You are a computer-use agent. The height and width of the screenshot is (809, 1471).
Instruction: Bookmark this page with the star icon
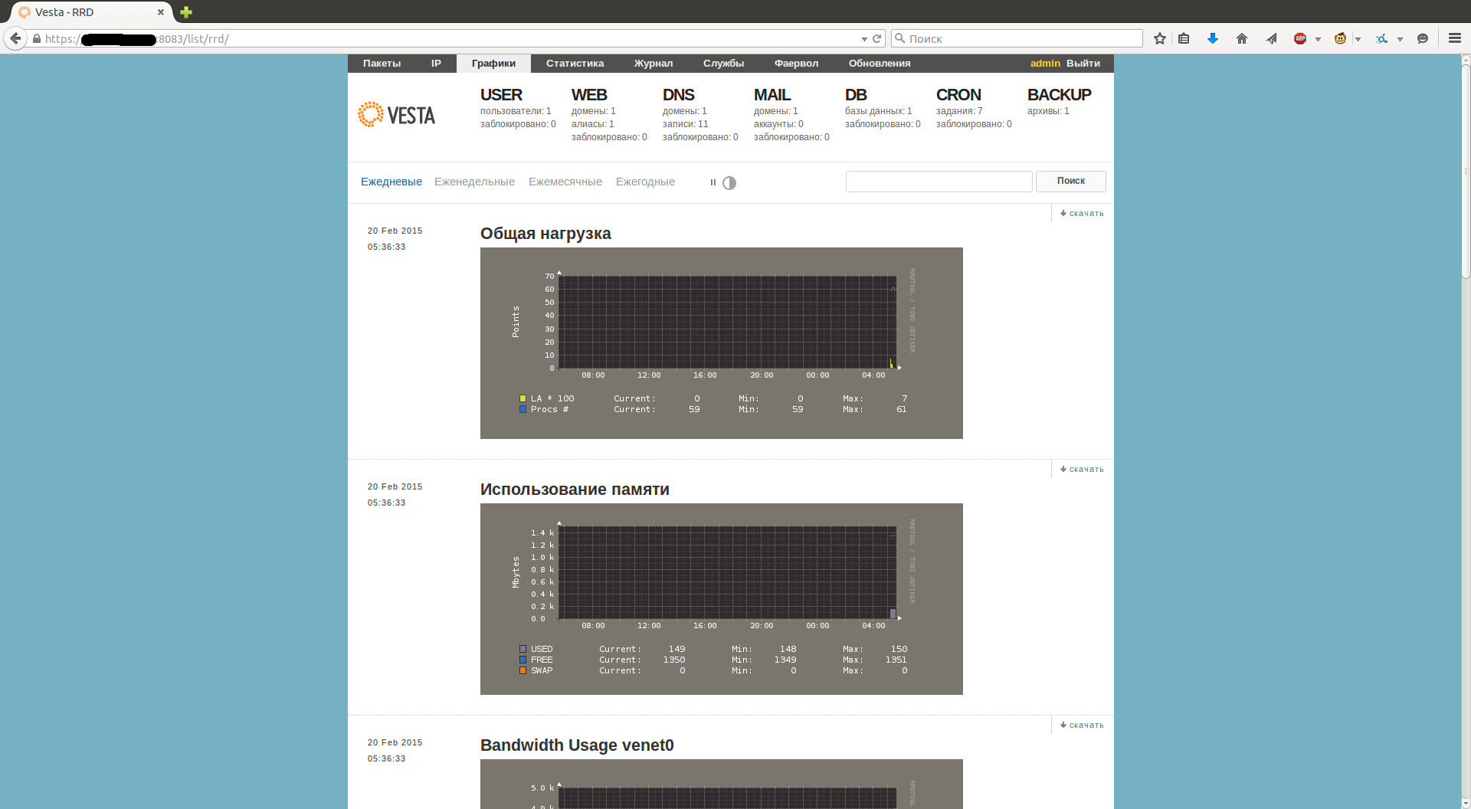(x=1160, y=38)
